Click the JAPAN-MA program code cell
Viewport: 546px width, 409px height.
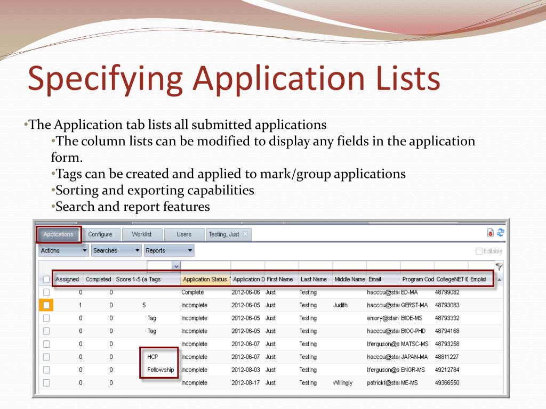[x=414, y=357]
